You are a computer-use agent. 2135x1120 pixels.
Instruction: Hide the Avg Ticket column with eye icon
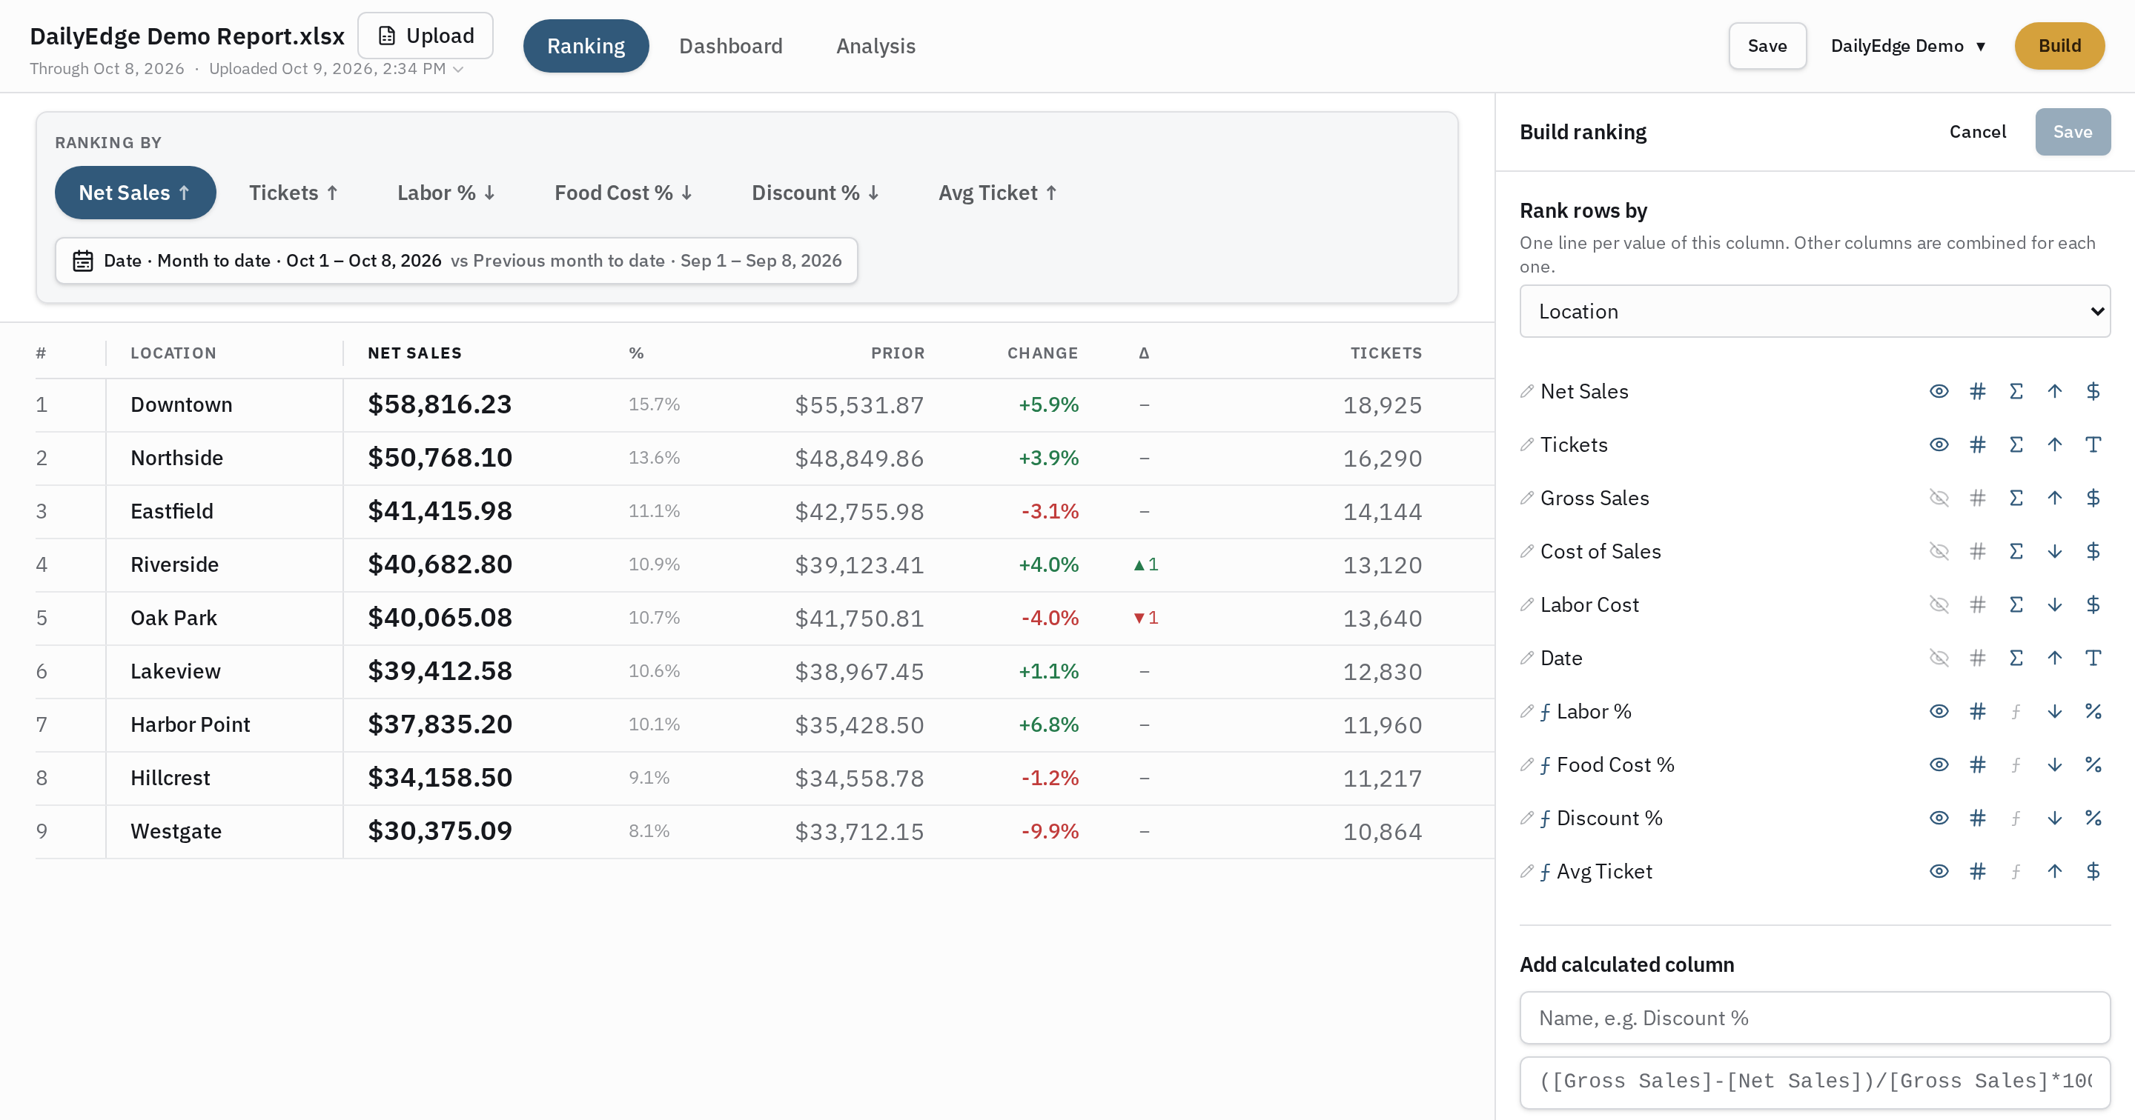(x=1939, y=871)
